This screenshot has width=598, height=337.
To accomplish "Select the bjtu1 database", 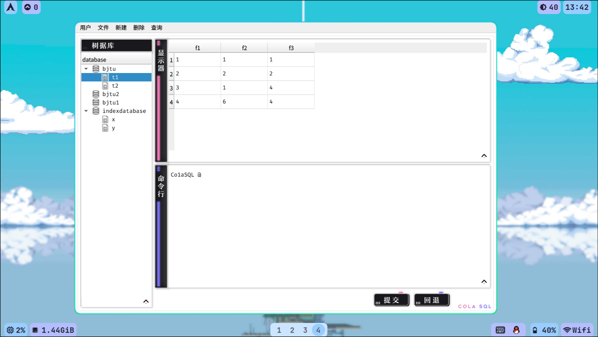I will pyautogui.click(x=111, y=102).
